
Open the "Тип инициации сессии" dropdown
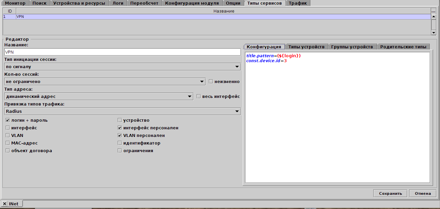click(x=237, y=66)
